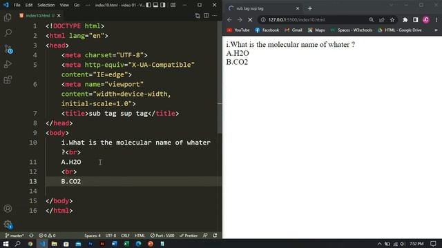Open the Chrome three-dot menu
This screenshot has width=442, height=248.
tap(436, 20)
